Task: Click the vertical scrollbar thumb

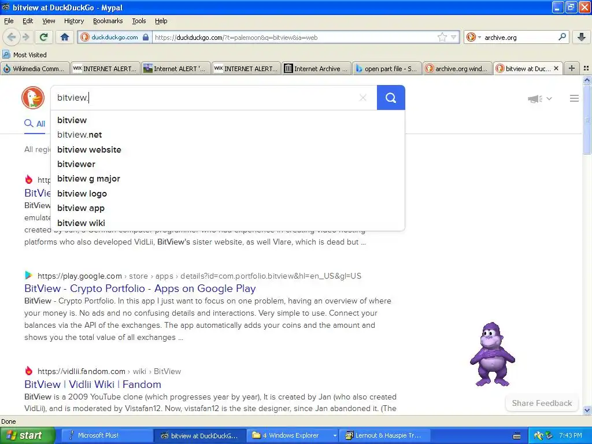Action: click(x=587, y=120)
